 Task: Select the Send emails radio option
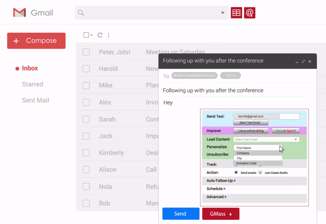236,172
